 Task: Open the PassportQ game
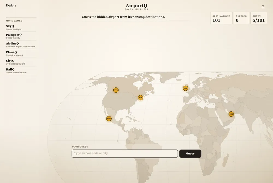coord(21,36)
